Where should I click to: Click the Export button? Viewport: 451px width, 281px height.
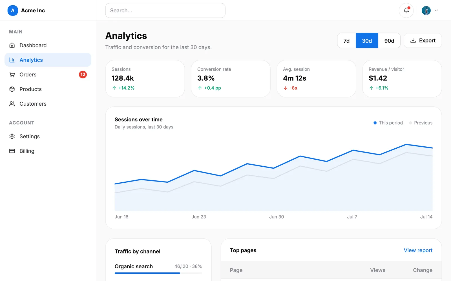(423, 40)
